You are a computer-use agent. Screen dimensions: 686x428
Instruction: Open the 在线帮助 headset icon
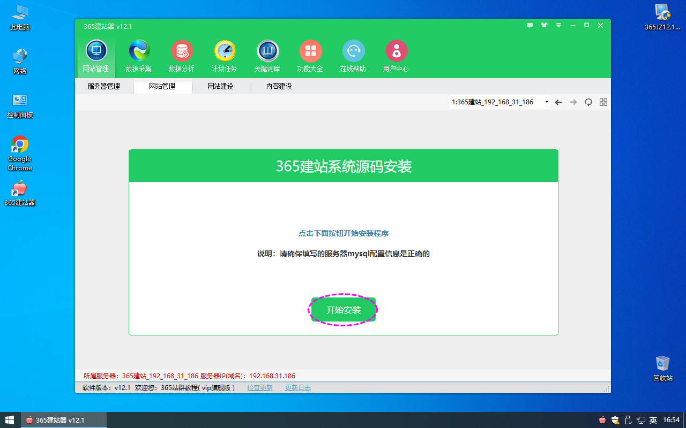(x=353, y=56)
